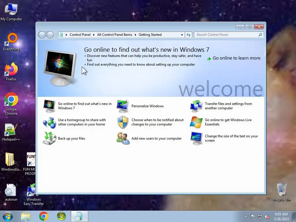Click the Control Panel icon in address bar
The height and width of the screenshot is (222, 296).
click(61, 35)
